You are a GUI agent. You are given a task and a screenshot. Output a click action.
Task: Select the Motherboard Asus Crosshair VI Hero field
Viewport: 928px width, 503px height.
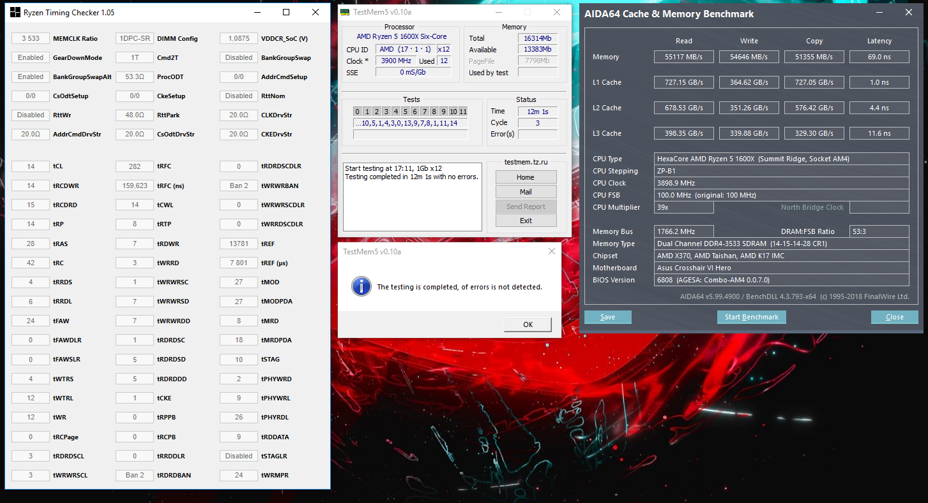pos(782,268)
